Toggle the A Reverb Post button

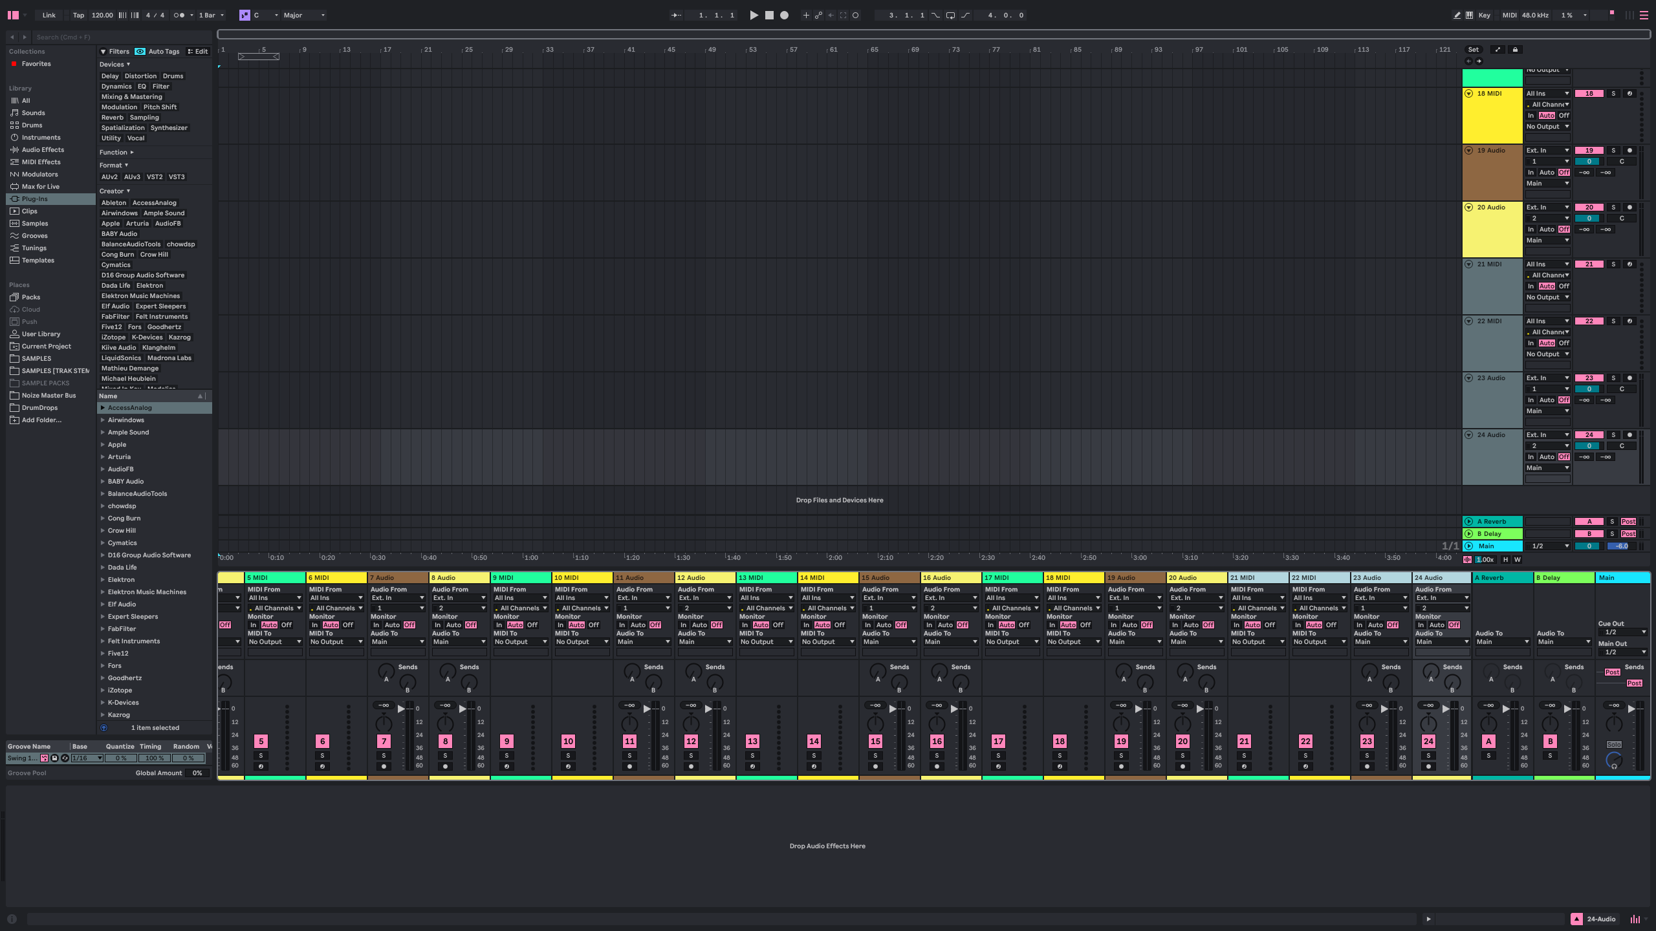[x=1628, y=521]
